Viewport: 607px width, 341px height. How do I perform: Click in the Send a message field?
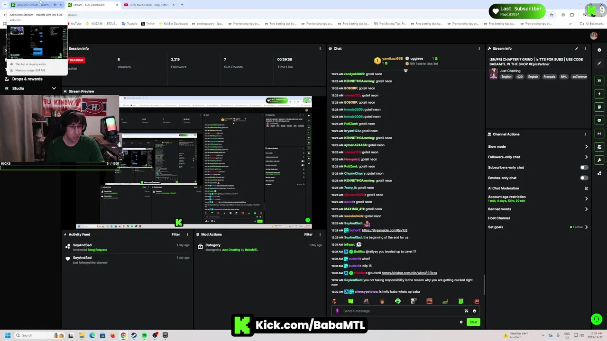(x=405, y=311)
